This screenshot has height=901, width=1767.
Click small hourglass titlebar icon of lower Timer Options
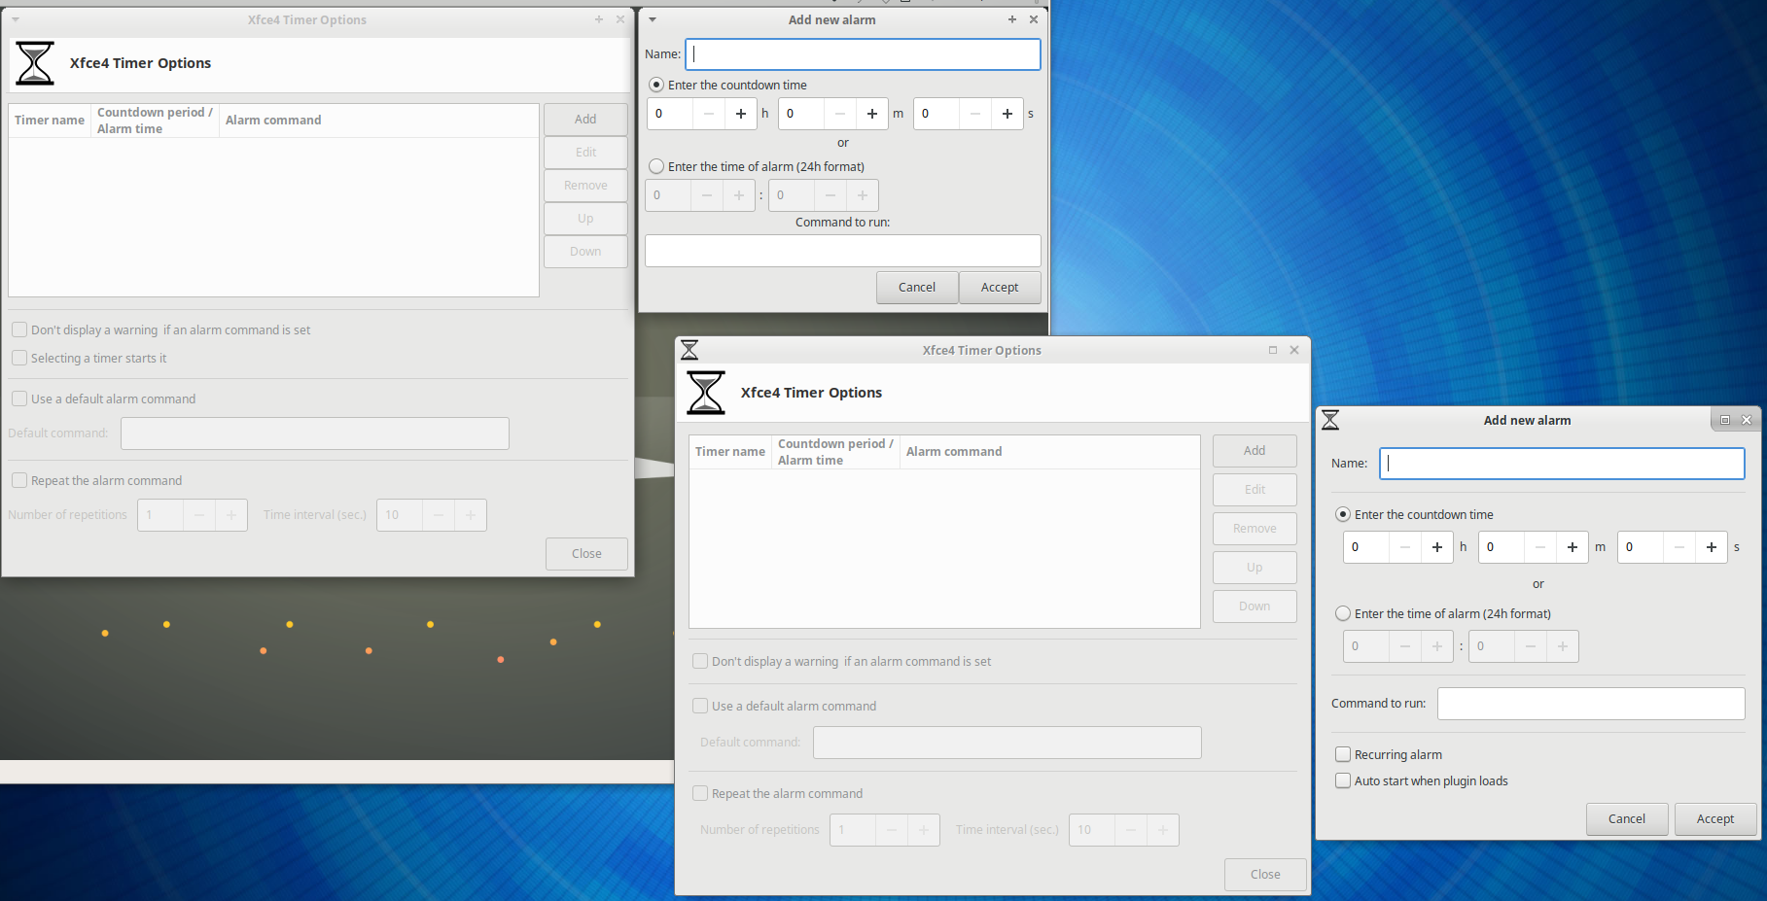pyautogui.click(x=689, y=350)
